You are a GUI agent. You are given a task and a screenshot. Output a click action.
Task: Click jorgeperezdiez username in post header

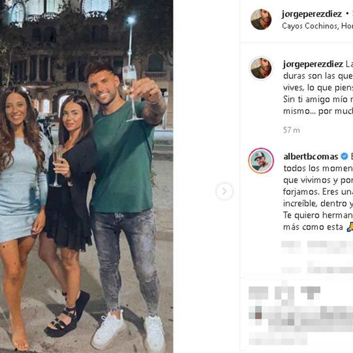(x=312, y=14)
